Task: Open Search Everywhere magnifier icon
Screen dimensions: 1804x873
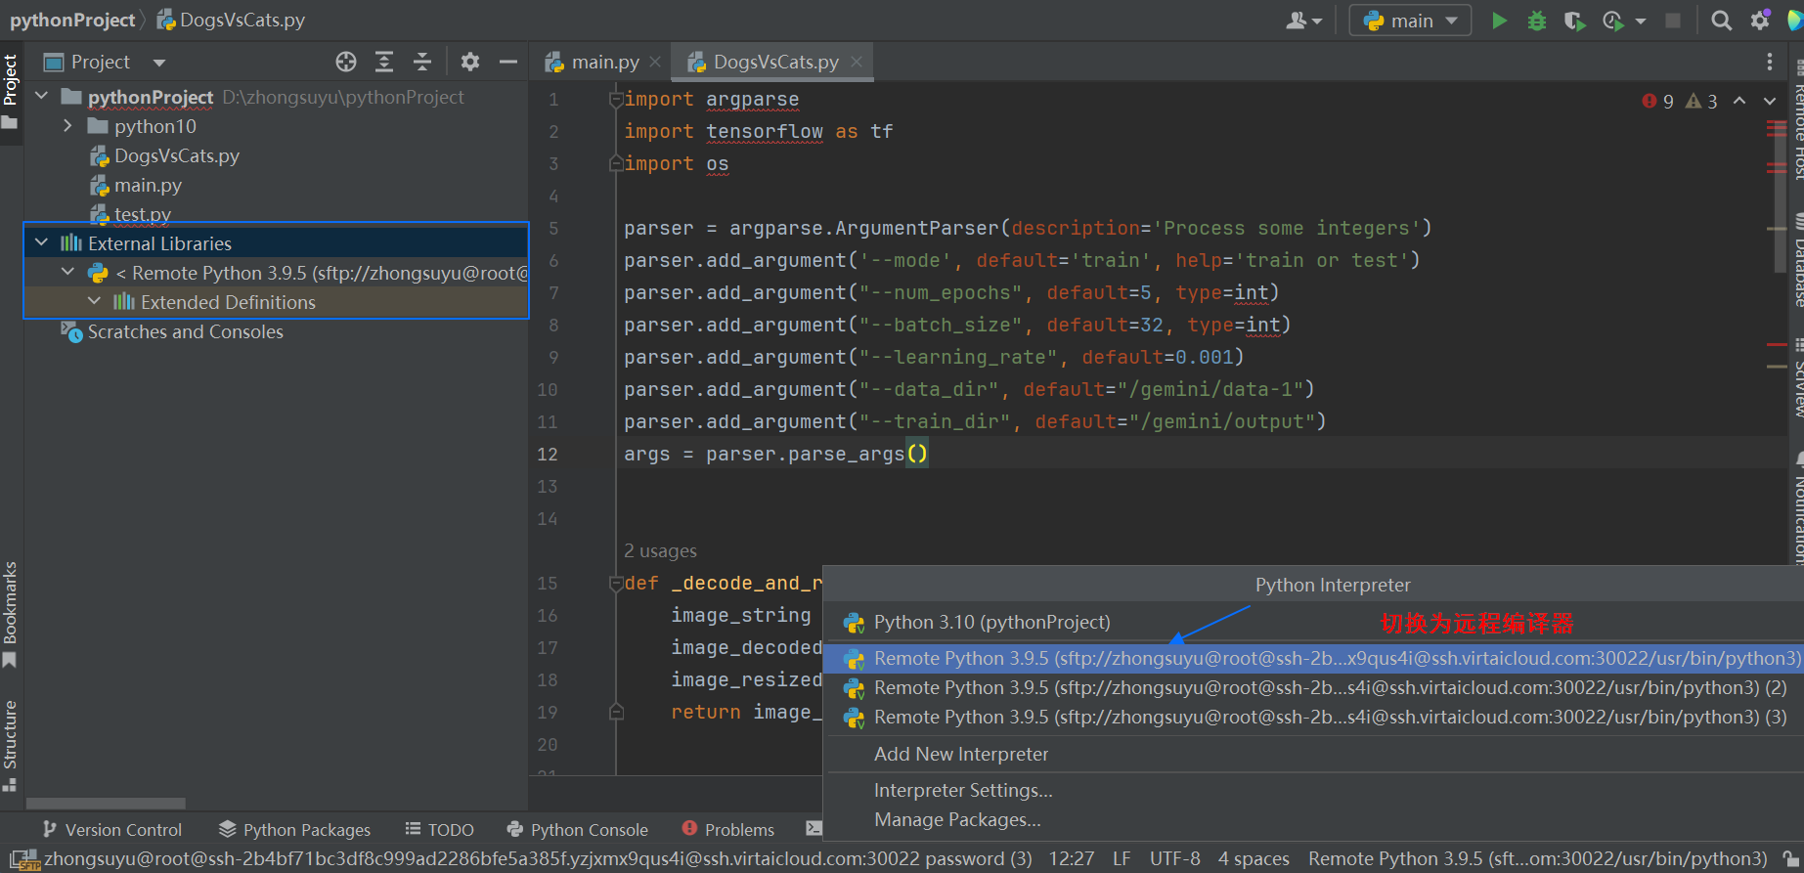Action: pyautogui.click(x=1722, y=21)
